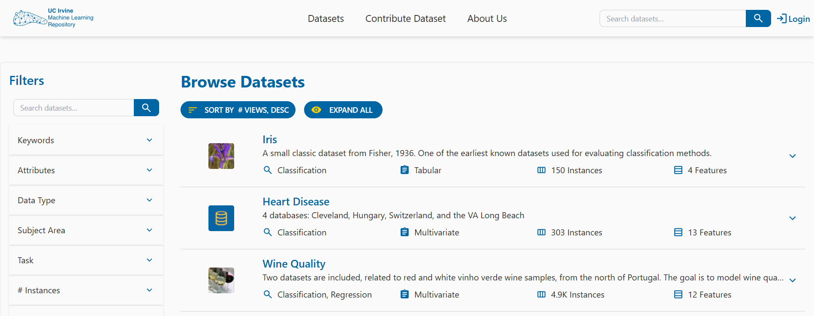This screenshot has width=814, height=316.
Task: Click the Iris flower thumbnail
Action: click(221, 156)
